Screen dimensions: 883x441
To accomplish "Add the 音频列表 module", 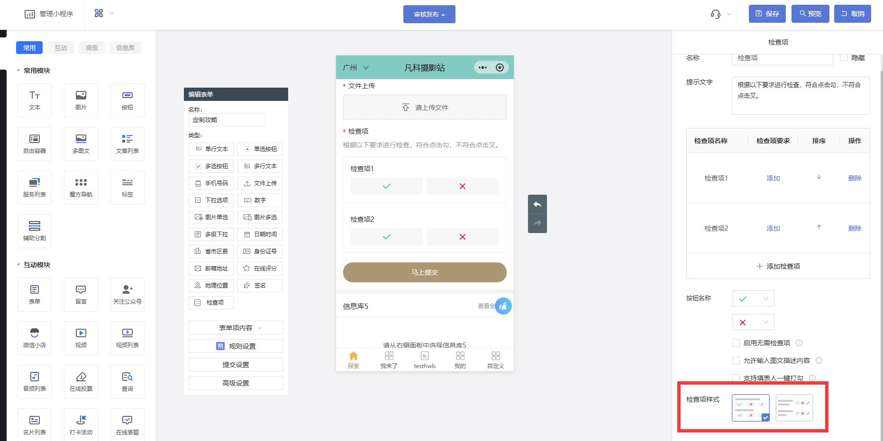I will click(35, 381).
